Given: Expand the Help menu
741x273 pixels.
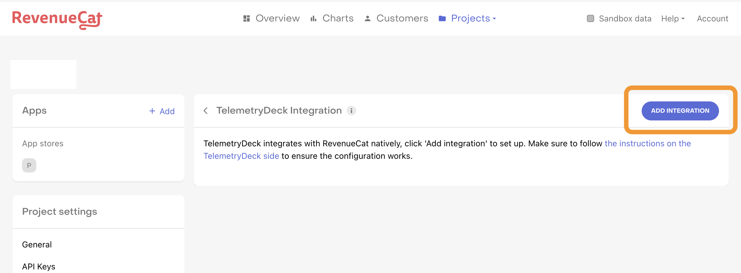Looking at the screenshot, I should [672, 18].
